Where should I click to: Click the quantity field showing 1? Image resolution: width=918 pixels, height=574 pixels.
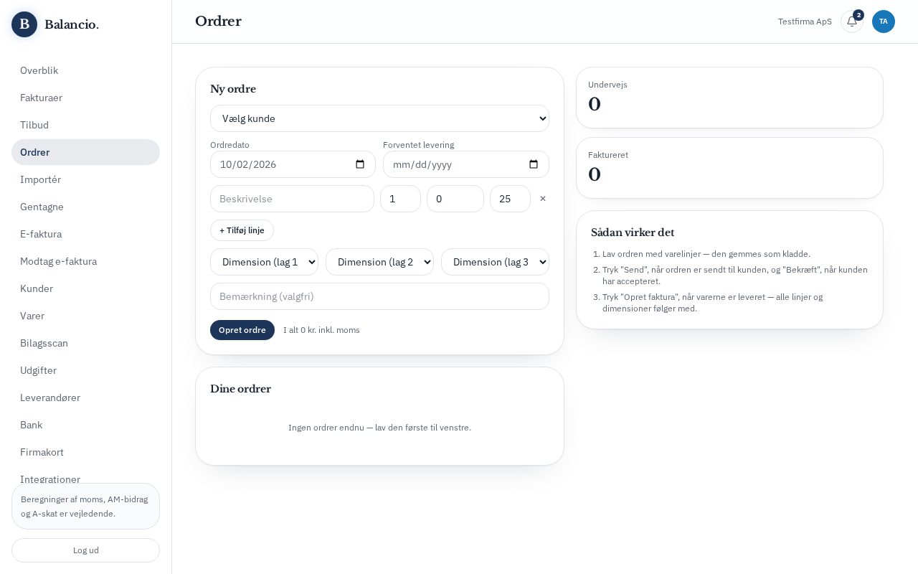(x=400, y=199)
